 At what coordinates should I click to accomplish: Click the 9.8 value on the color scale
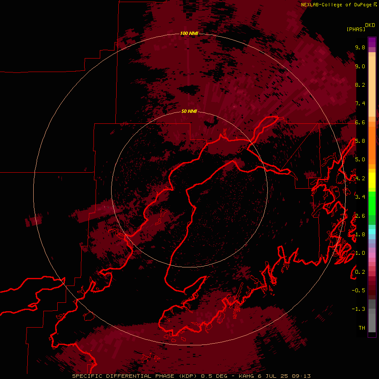pyautogui.click(x=360, y=47)
